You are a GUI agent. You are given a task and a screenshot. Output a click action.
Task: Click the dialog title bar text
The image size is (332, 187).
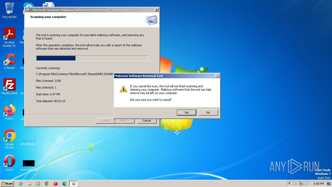click(139, 76)
